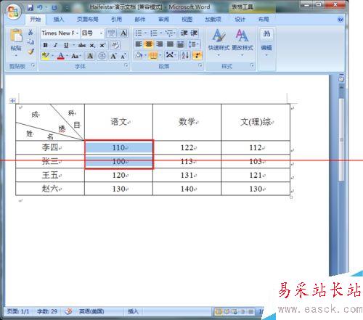This screenshot has width=363, height=320.
Task: Switch to the 引用 tab
Action: coord(116,20)
